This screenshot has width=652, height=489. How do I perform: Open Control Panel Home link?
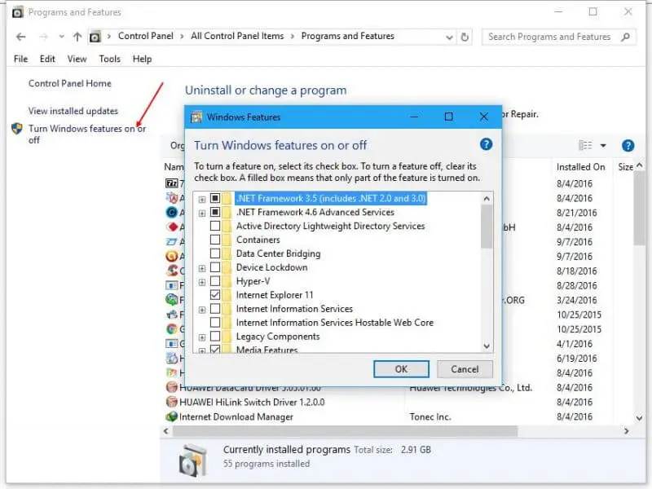point(70,84)
